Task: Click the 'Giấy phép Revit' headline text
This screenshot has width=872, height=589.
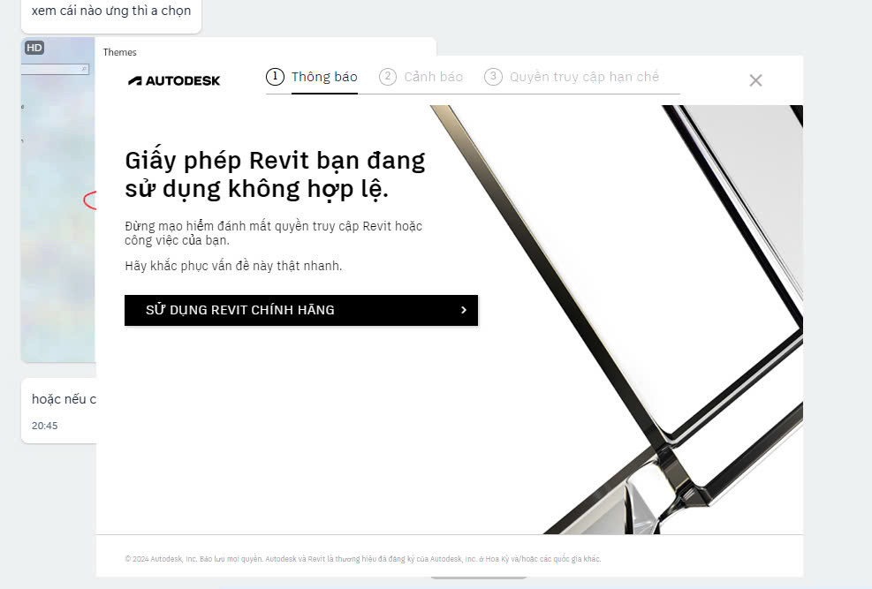Action: coord(275,174)
